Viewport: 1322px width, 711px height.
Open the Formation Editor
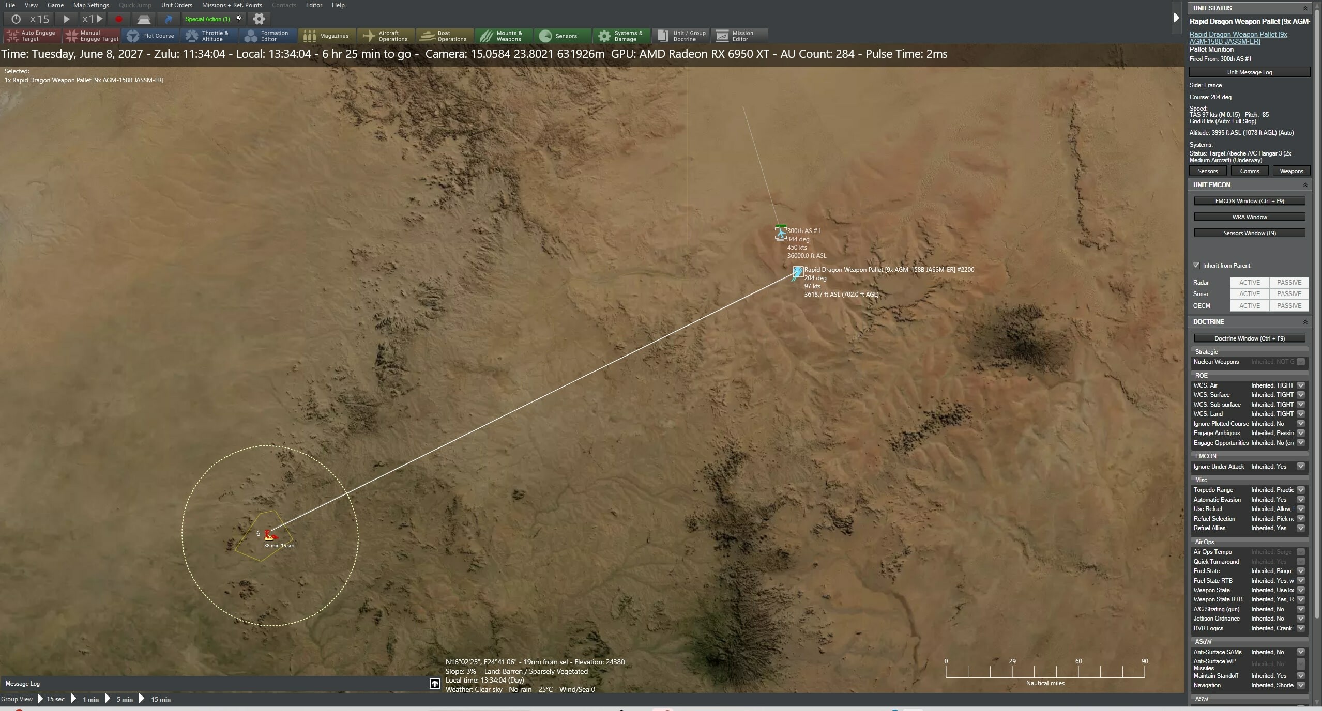point(268,36)
